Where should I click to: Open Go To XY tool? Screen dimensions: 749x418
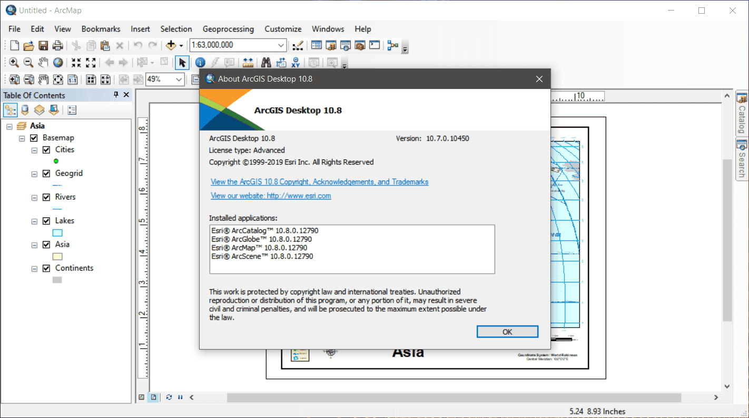(x=295, y=63)
